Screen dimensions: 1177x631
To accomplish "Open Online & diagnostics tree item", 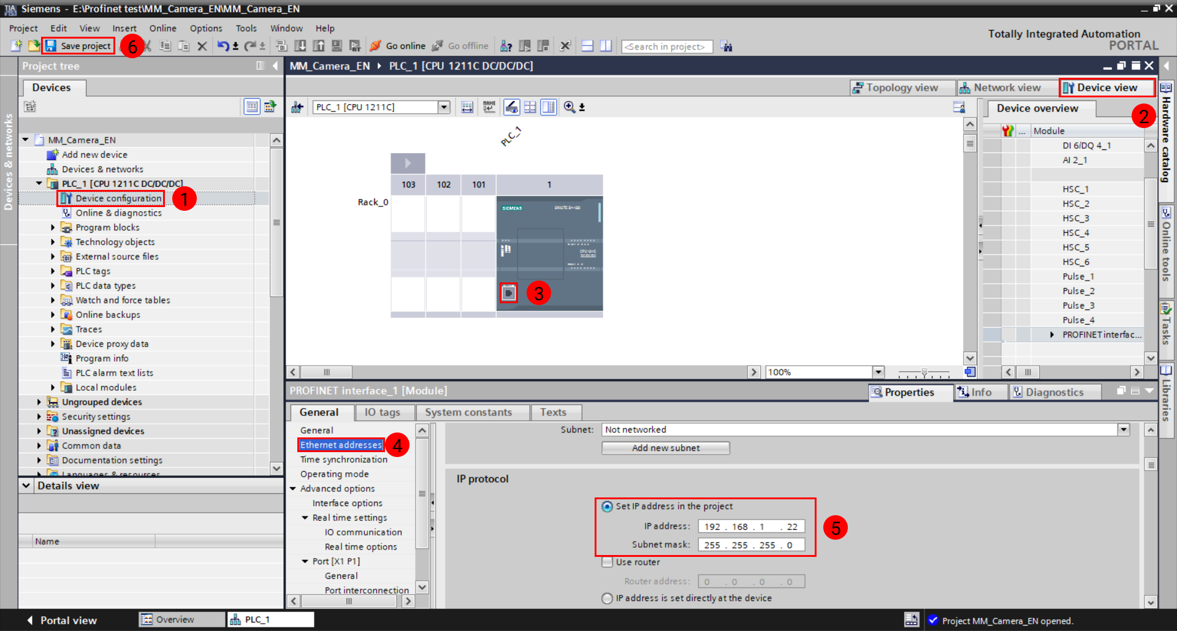I will (118, 213).
